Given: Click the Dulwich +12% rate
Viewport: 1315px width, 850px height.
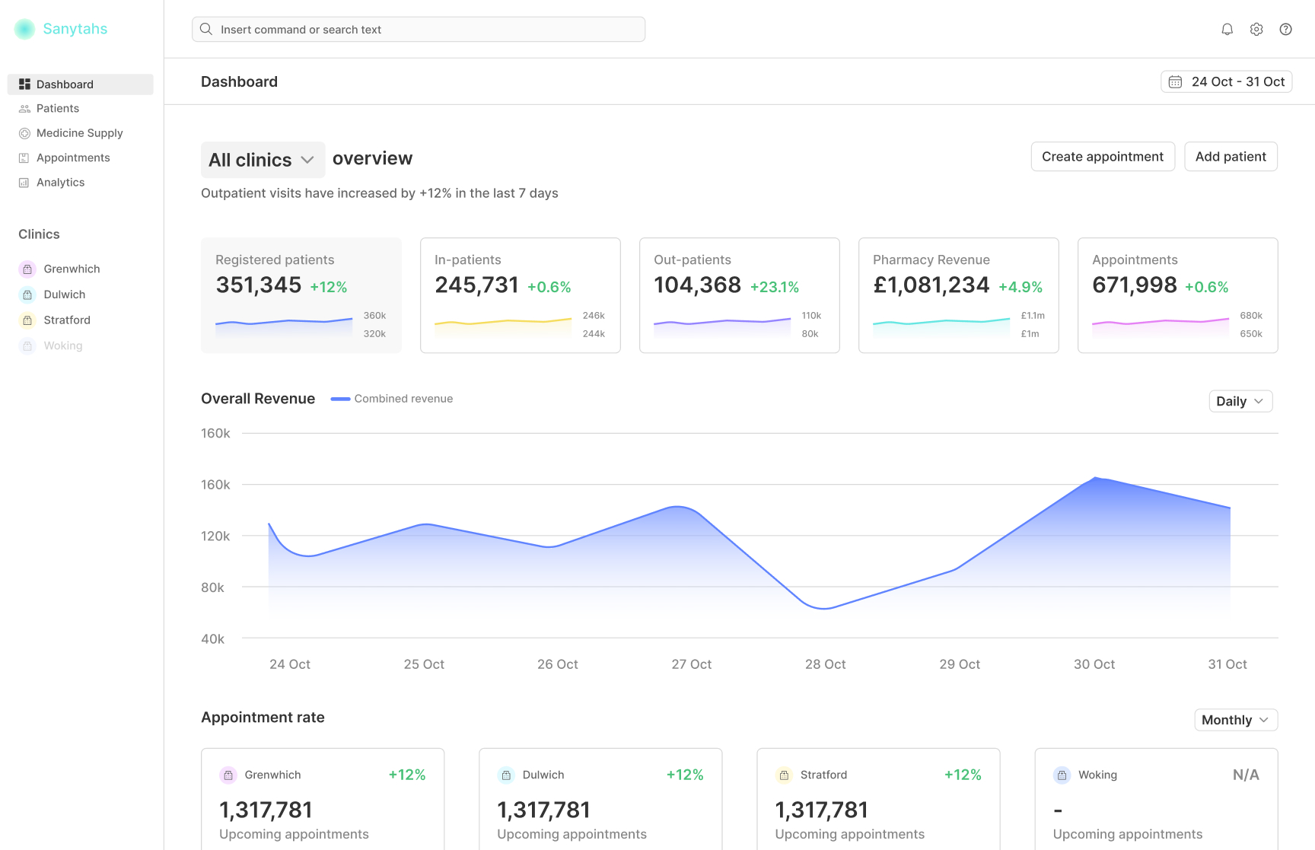Looking at the screenshot, I should tap(685, 775).
